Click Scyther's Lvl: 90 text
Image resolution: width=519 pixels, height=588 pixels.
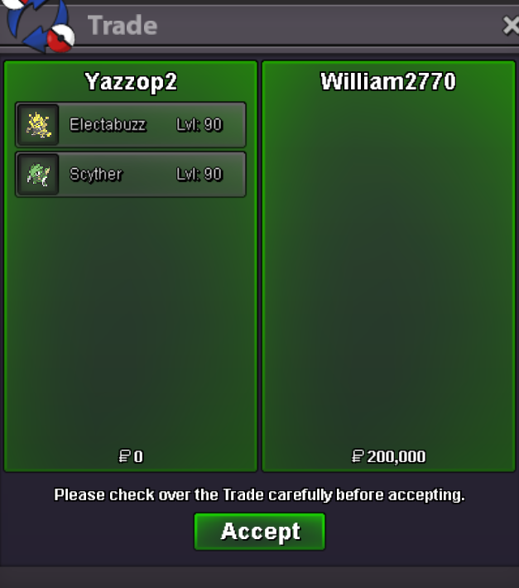tap(199, 174)
